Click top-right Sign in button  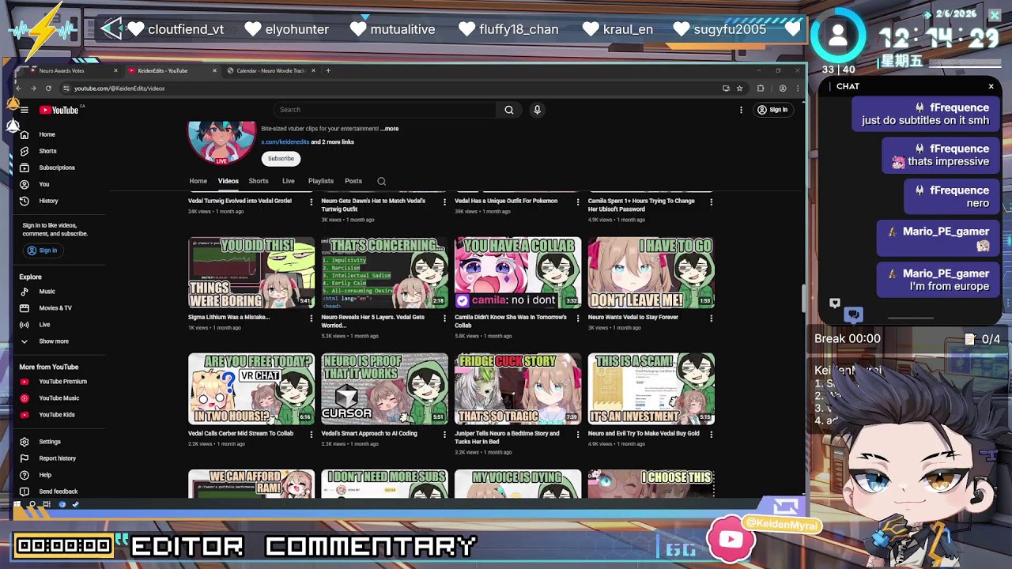point(772,110)
